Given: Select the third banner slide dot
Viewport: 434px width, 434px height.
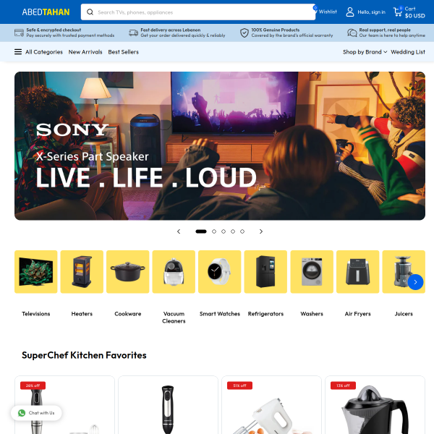Looking at the screenshot, I should (224, 231).
